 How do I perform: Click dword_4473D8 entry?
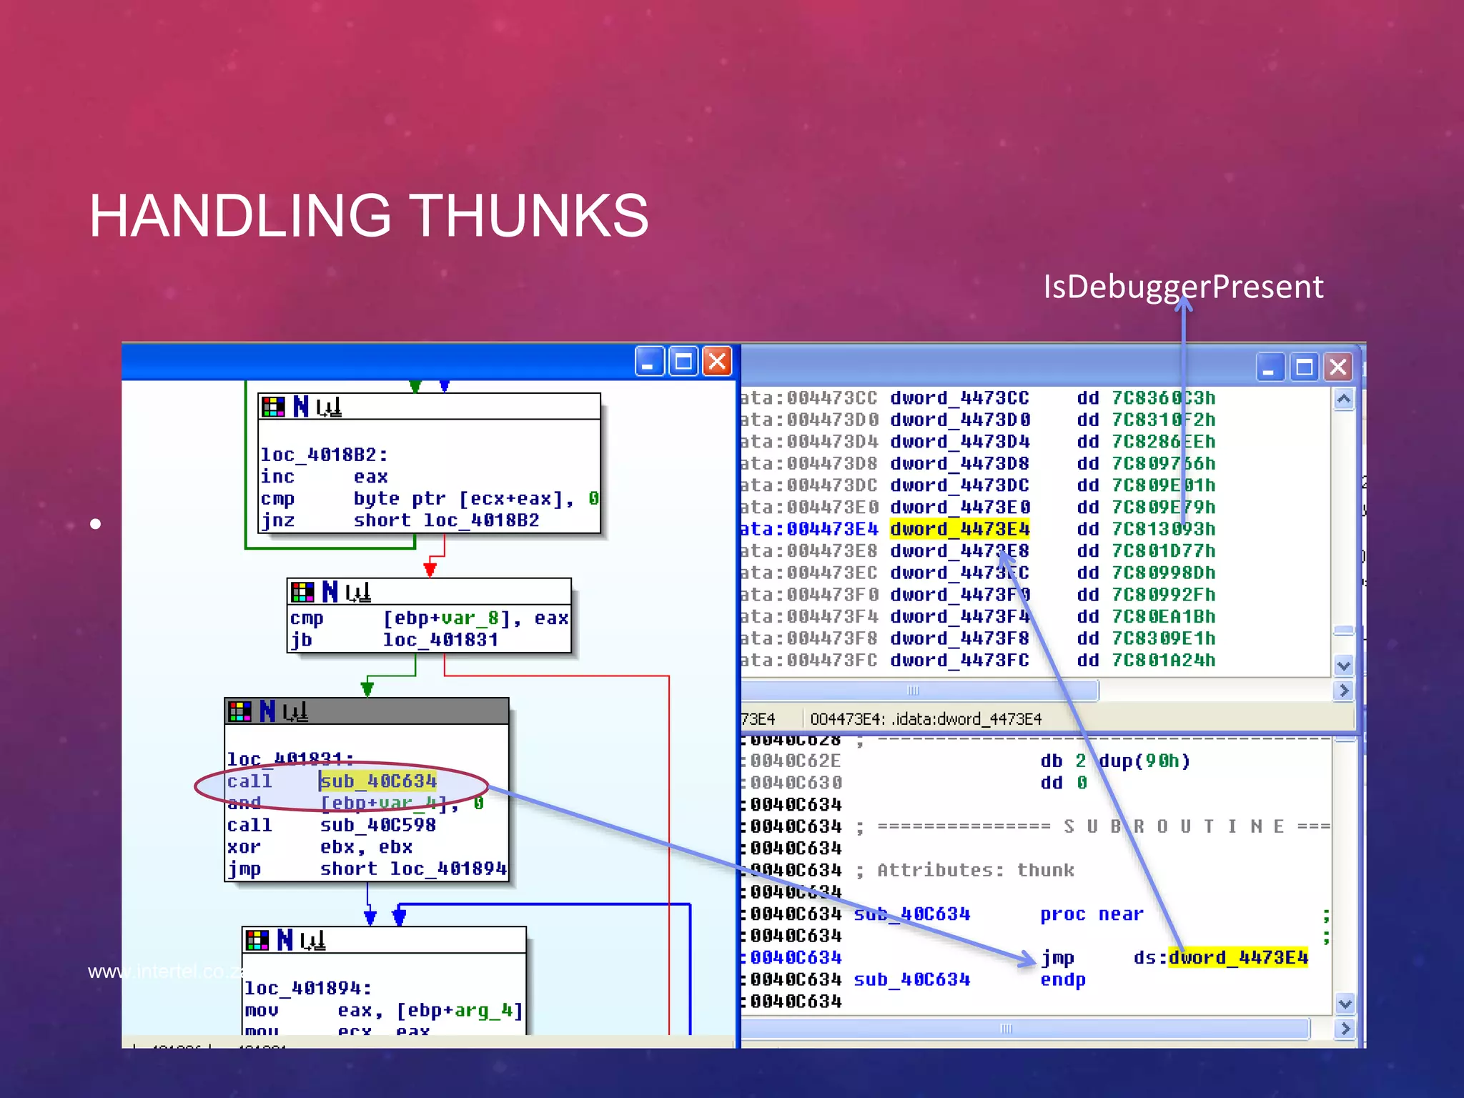[959, 463]
